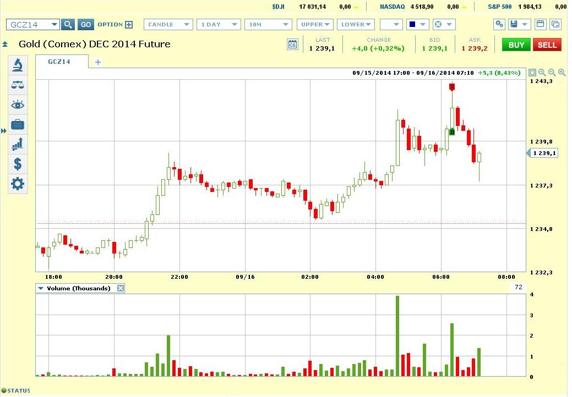Toggle the OPTION plus box
This screenshot has height=397, width=572.
pos(129,25)
